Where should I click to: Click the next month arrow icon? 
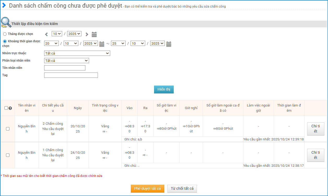[87, 34]
